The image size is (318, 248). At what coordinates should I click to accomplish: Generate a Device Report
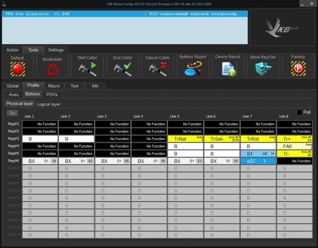click(x=228, y=69)
